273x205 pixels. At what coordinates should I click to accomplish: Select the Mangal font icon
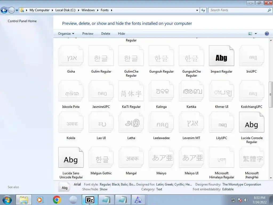131,157
